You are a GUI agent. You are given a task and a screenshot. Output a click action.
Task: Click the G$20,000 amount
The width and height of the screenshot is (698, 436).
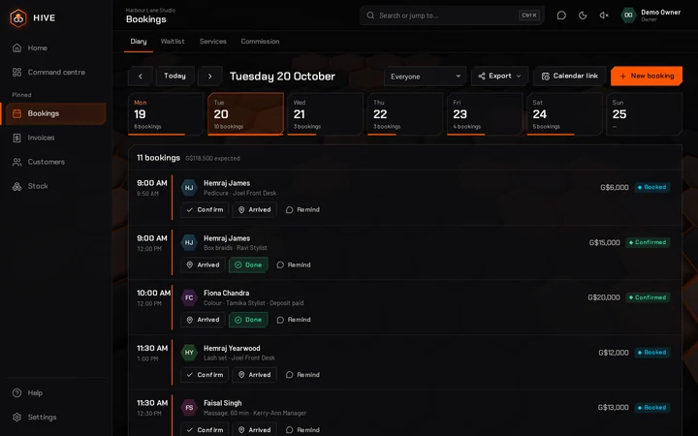pos(604,297)
